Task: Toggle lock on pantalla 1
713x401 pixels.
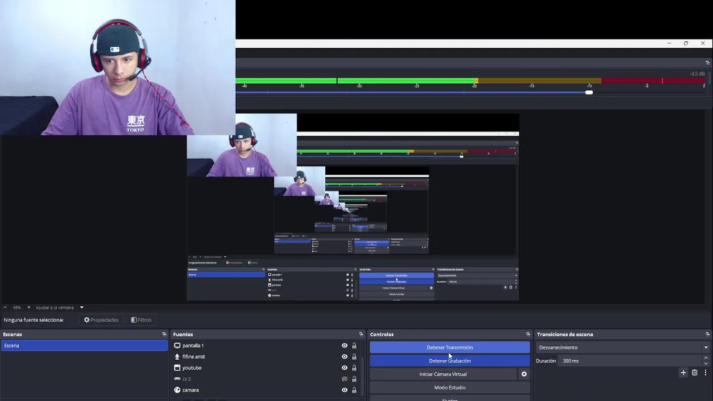Action: [x=354, y=345]
